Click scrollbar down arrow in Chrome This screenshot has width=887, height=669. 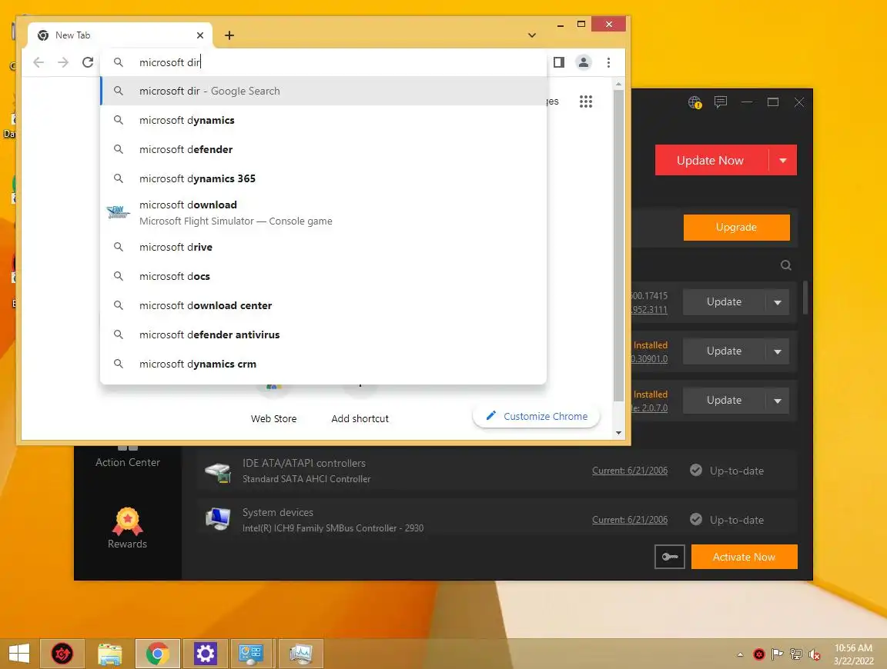pos(618,433)
